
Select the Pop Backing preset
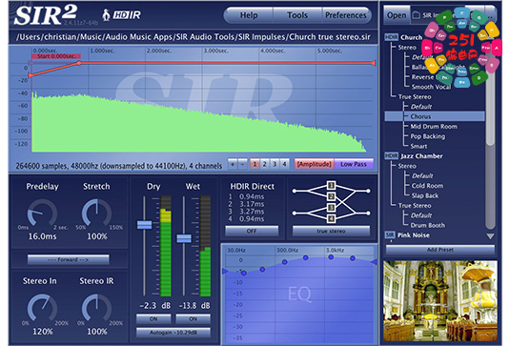point(428,136)
